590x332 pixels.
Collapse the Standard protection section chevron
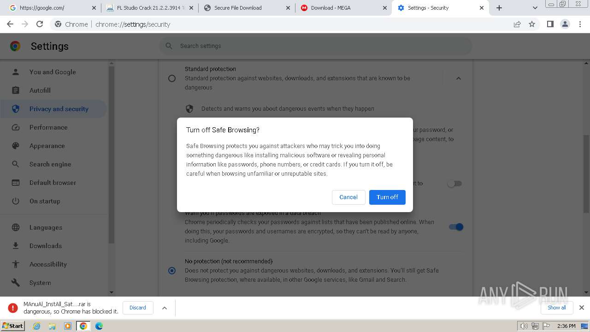click(458, 78)
